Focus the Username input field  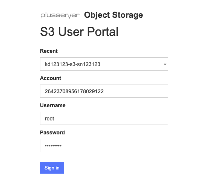point(104,118)
